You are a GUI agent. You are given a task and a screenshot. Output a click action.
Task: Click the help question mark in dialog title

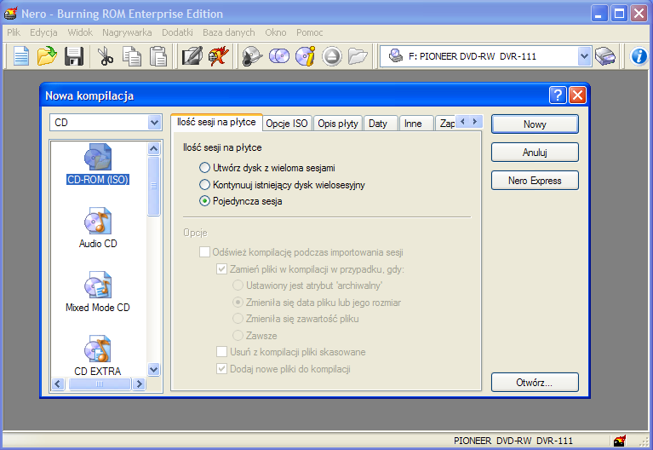[x=557, y=95]
